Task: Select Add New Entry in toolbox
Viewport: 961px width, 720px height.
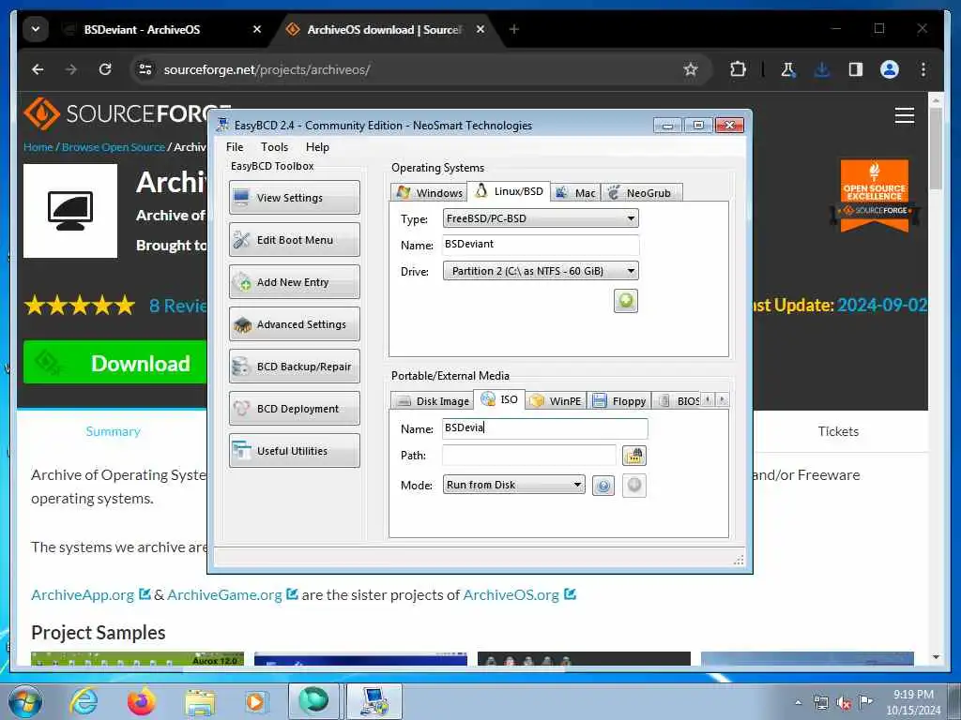Action: click(294, 282)
